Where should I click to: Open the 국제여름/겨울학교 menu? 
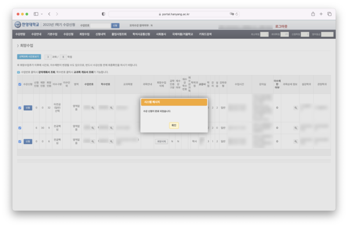[x=183, y=34]
